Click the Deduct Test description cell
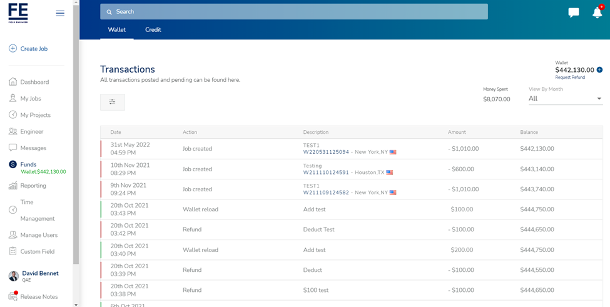 click(x=318, y=229)
